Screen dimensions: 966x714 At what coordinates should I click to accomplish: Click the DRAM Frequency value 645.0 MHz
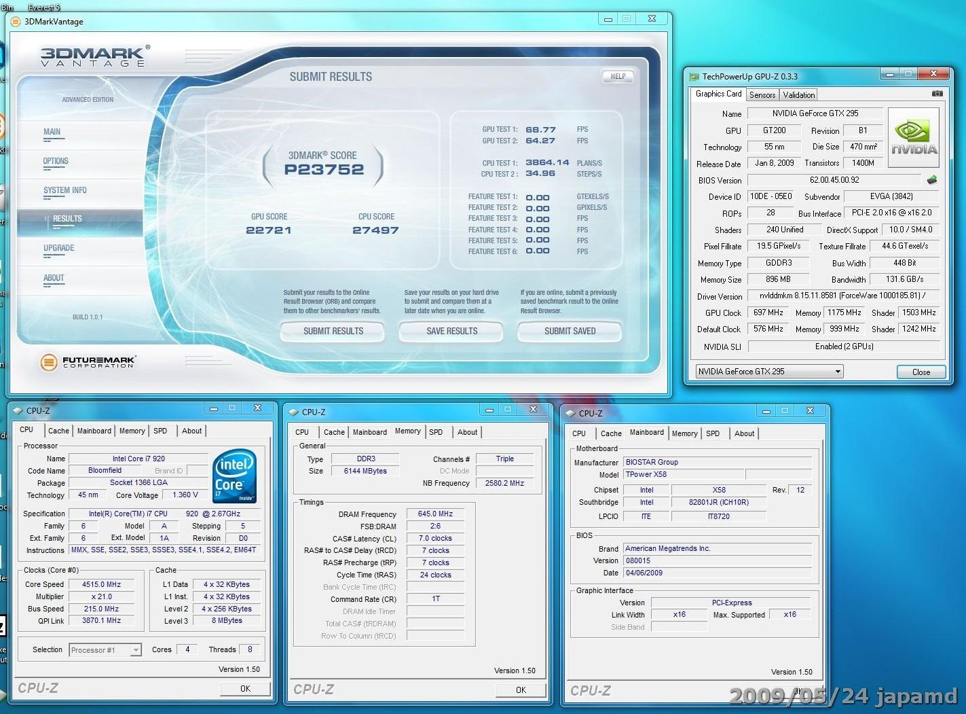[435, 514]
